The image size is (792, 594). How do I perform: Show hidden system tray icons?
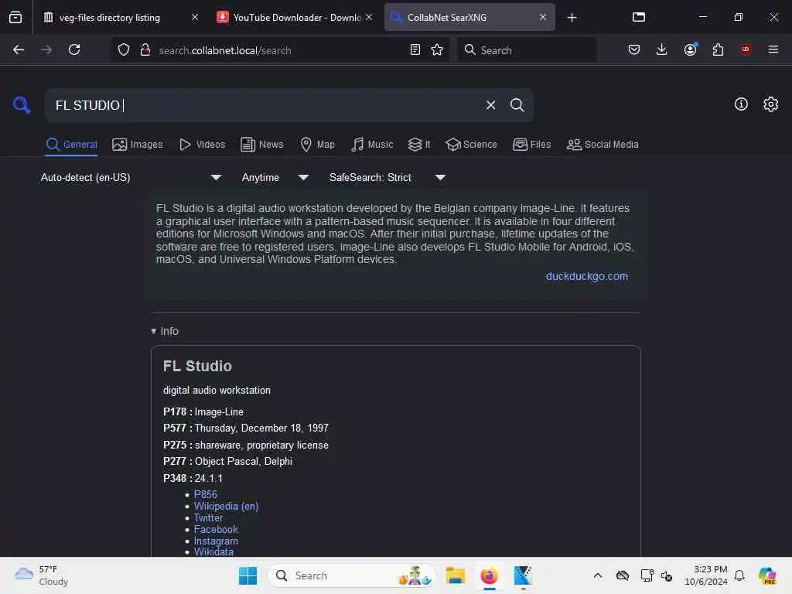(x=598, y=575)
